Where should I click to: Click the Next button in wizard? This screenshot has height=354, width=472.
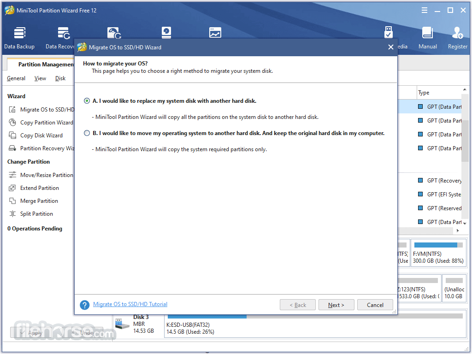point(336,305)
